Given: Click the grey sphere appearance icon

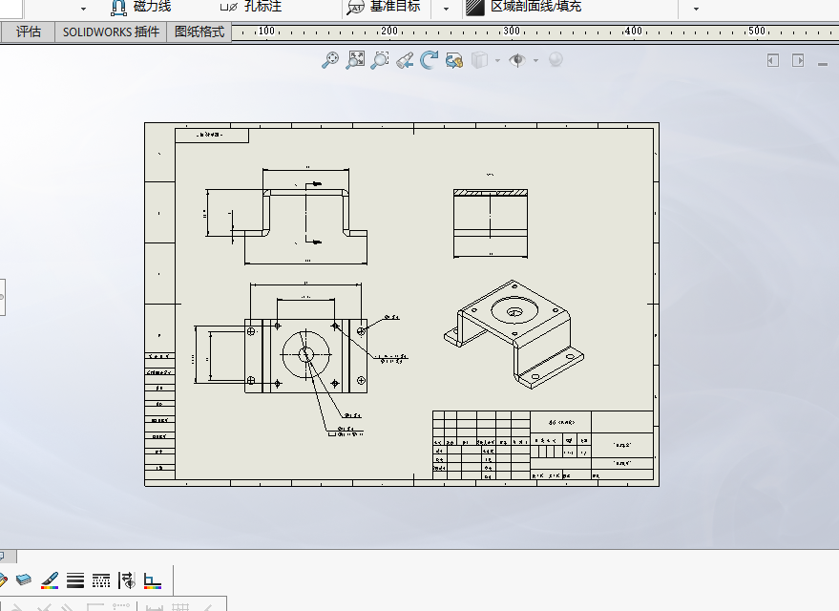Looking at the screenshot, I should 556,59.
